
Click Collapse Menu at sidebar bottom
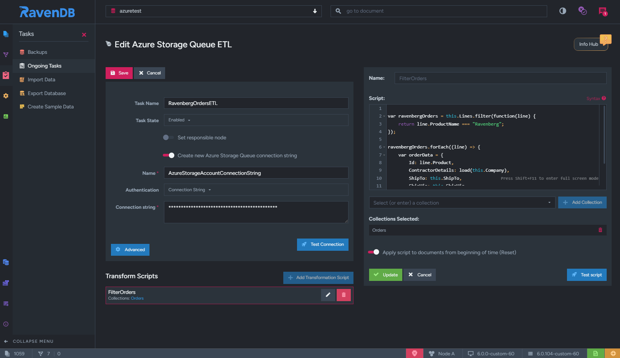[29, 341]
